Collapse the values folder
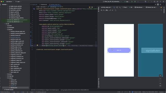The width and height of the screenshot is (166, 93). point(6,78)
